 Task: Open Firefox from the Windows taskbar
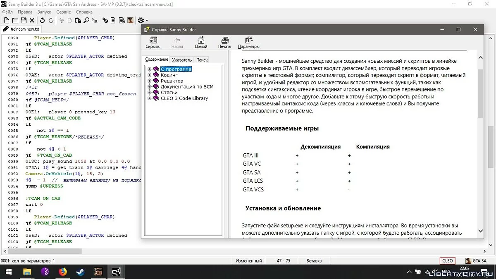coord(62,272)
